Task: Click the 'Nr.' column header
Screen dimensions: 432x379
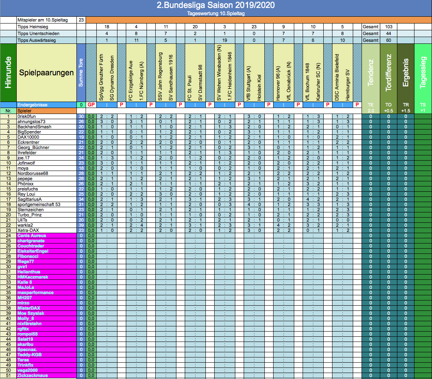Action: tap(8, 111)
